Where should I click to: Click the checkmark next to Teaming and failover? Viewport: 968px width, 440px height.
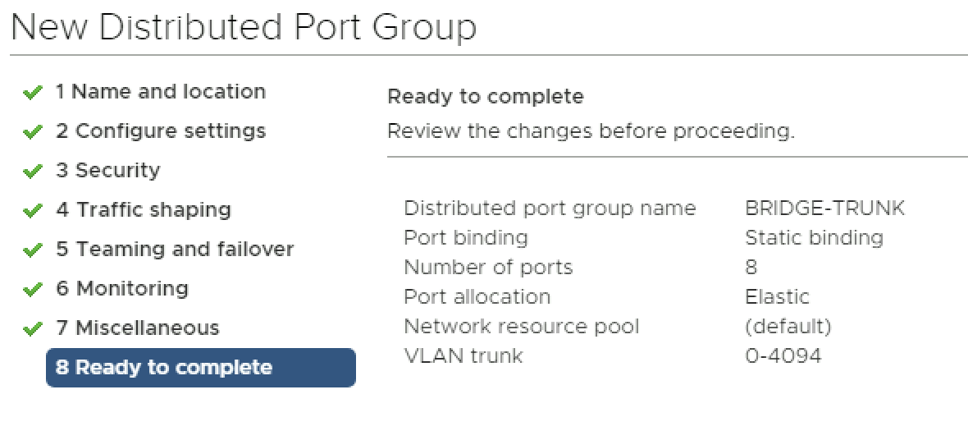point(33,250)
